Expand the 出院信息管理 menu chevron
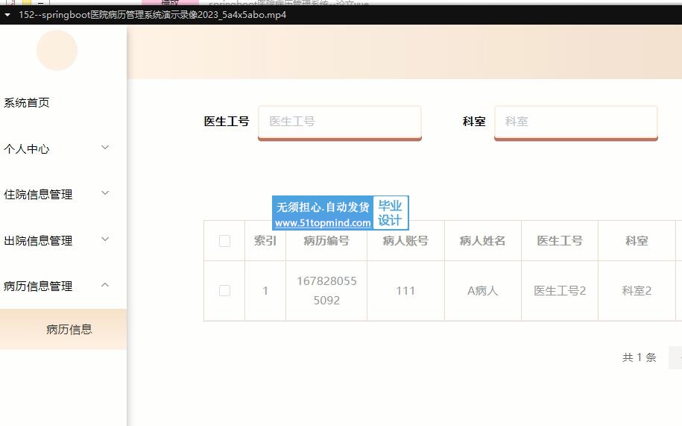The height and width of the screenshot is (426, 682). (105, 240)
